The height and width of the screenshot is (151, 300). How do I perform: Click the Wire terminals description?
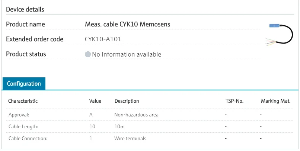(x=130, y=138)
